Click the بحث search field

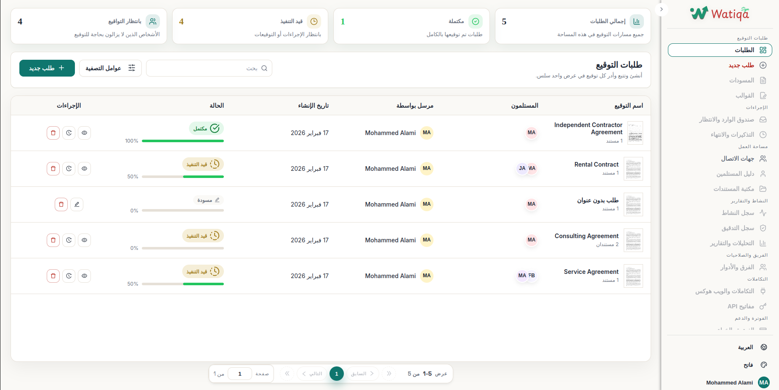tap(209, 68)
